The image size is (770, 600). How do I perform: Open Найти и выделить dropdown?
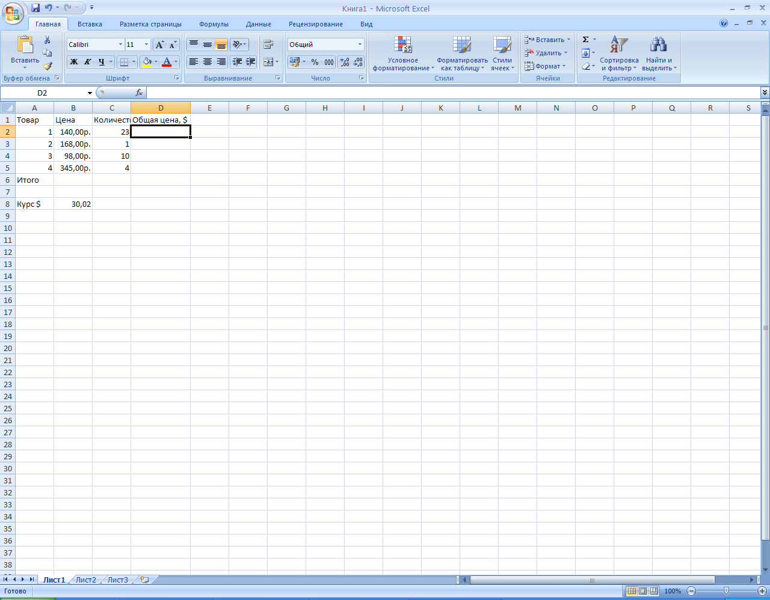point(659,54)
